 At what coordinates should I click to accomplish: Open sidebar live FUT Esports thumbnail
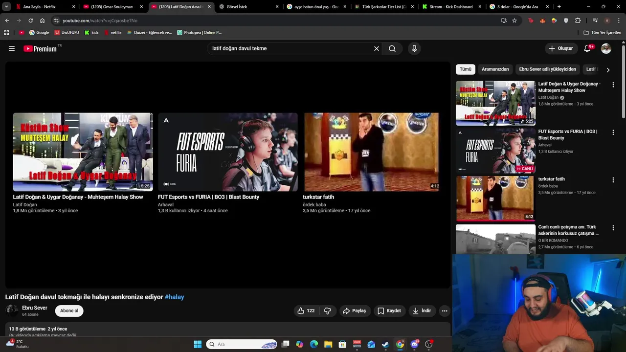tap(495, 151)
